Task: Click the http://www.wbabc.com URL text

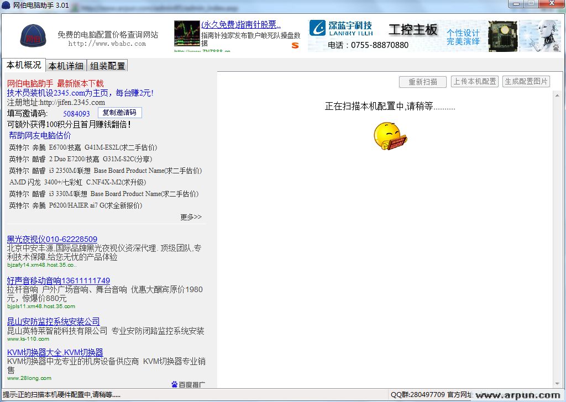Action: 107,44
